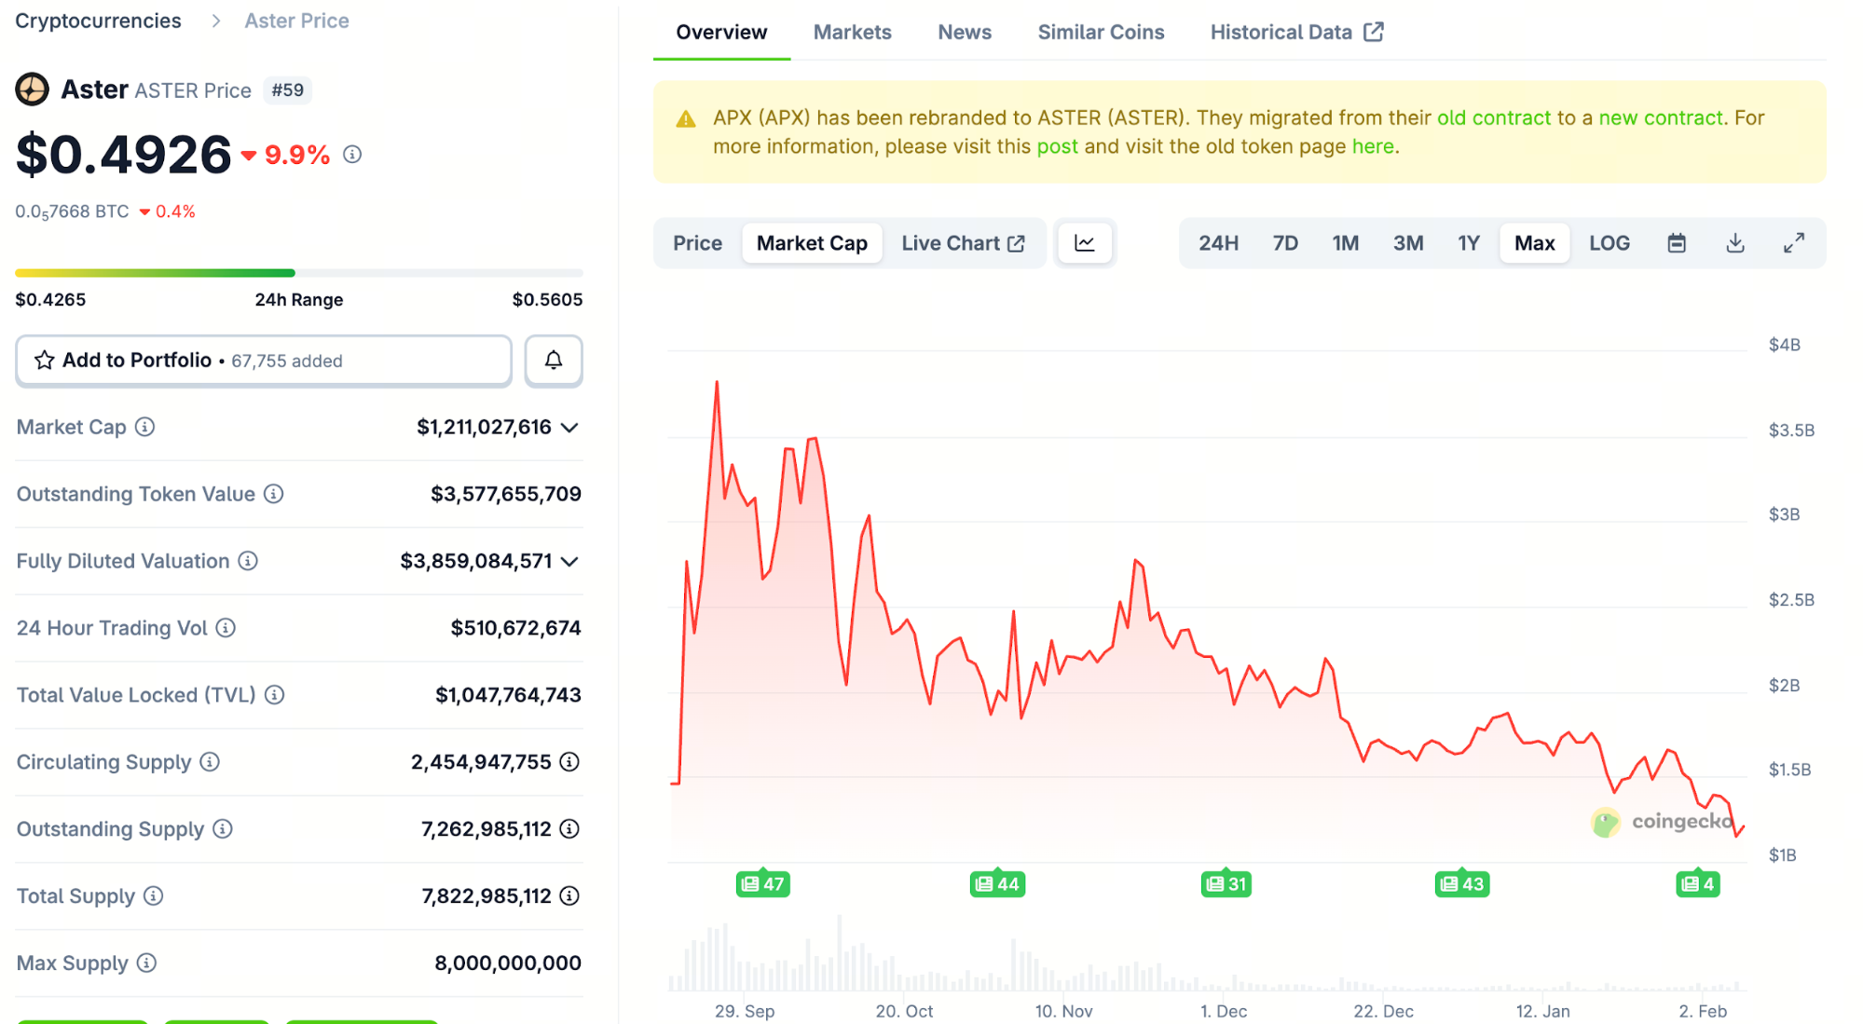
Task: Open the Circulating Supply info tooltip
Action: (x=210, y=761)
